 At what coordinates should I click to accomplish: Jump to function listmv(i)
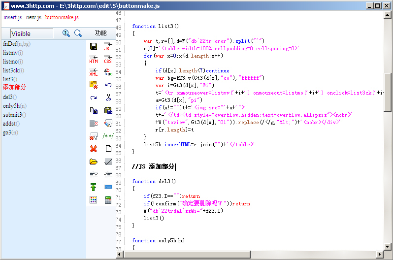pos(13,53)
